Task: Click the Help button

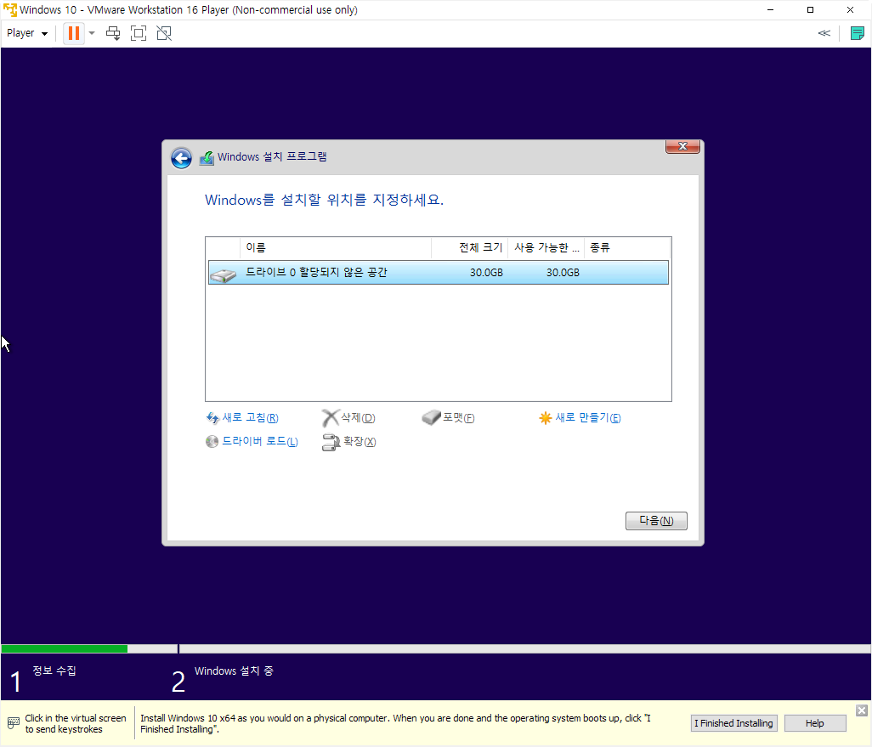Action: pyautogui.click(x=815, y=723)
